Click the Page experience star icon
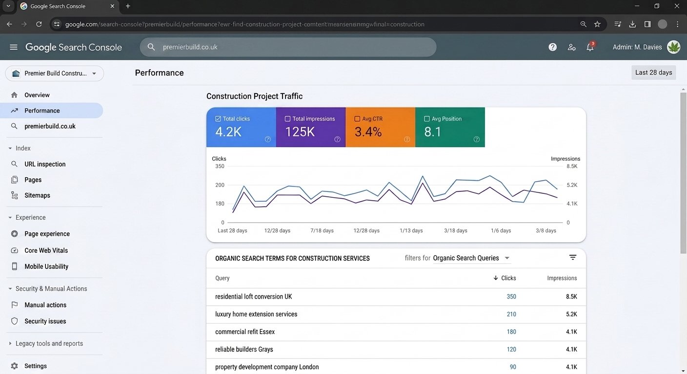The height and width of the screenshot is (374, 687). click(14, 234)
